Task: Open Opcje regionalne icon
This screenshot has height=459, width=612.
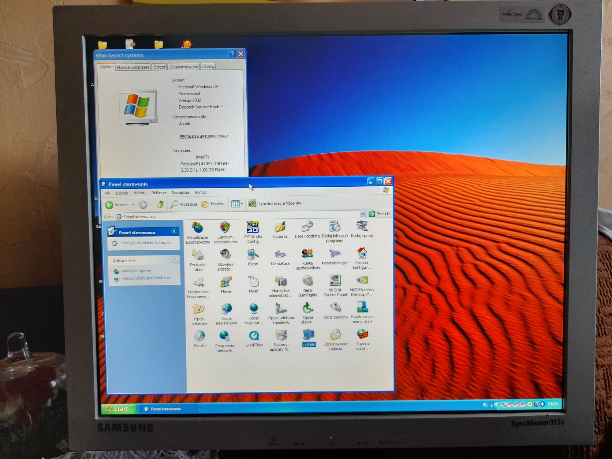Action: (254, 314)
